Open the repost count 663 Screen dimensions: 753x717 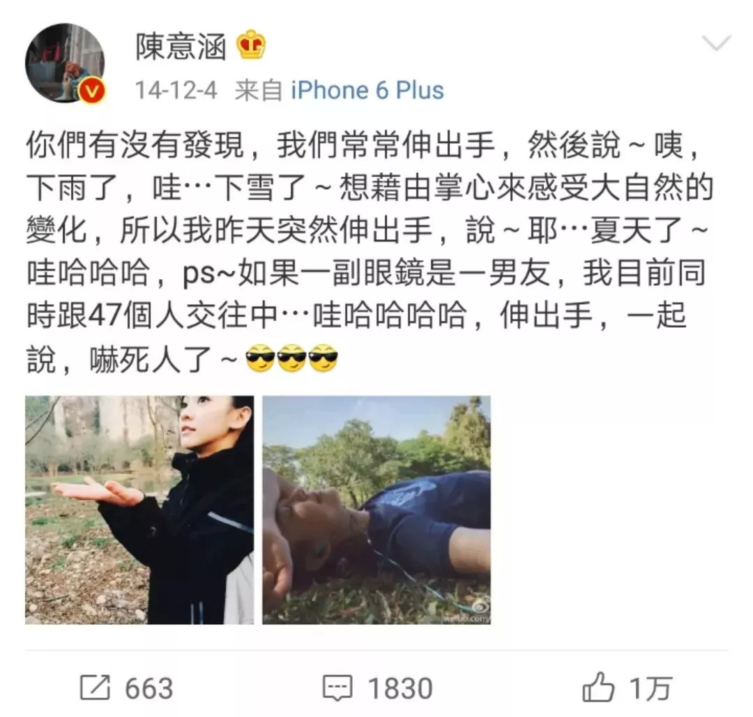point(149,688)
